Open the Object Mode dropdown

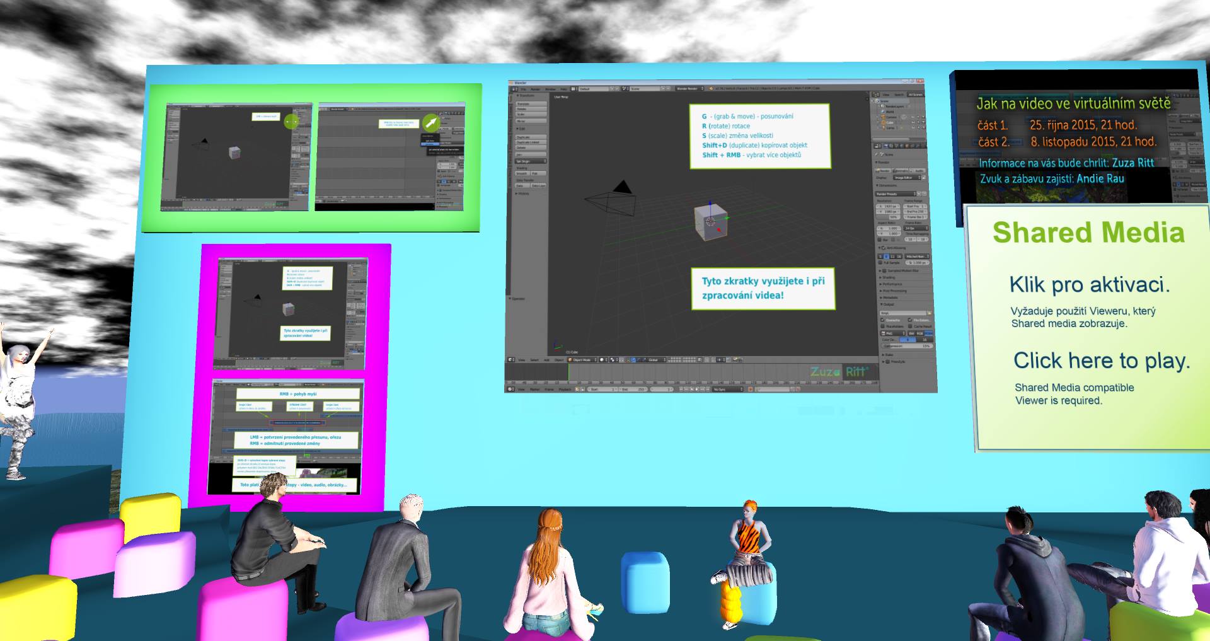coord(582,360)
